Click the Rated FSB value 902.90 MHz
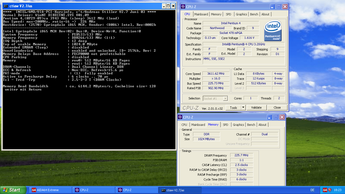 216,88
